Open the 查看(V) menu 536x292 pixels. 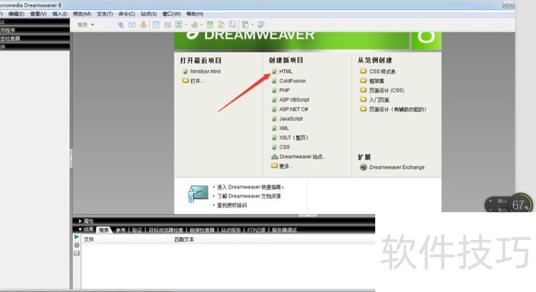[x=38, y=13]
